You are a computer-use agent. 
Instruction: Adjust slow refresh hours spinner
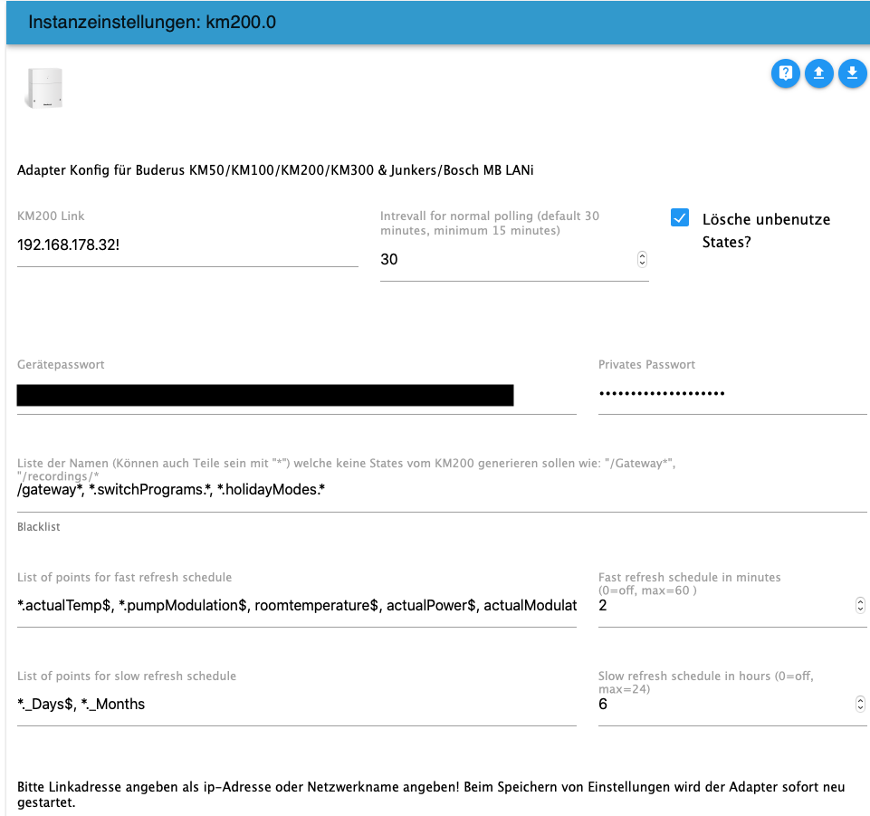(x=860, y=704)
